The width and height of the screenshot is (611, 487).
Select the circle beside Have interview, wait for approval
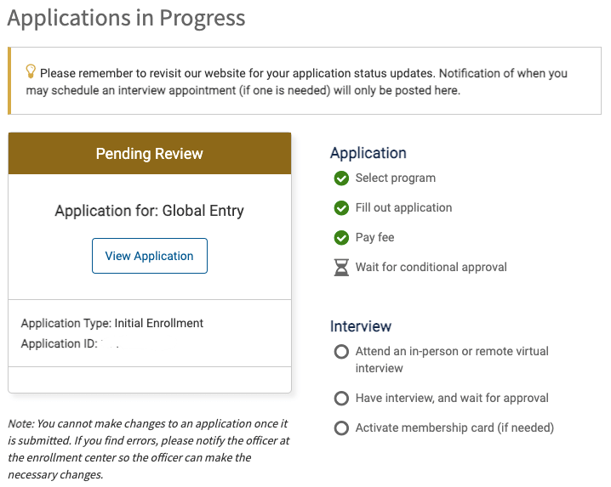[341, 399]
